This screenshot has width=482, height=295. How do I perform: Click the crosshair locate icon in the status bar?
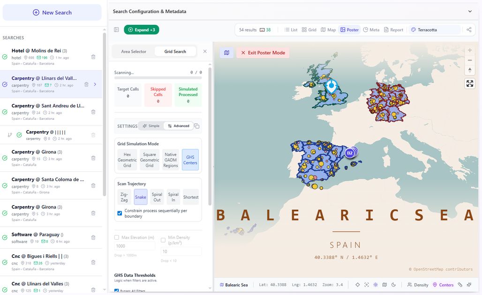(357, 285)
